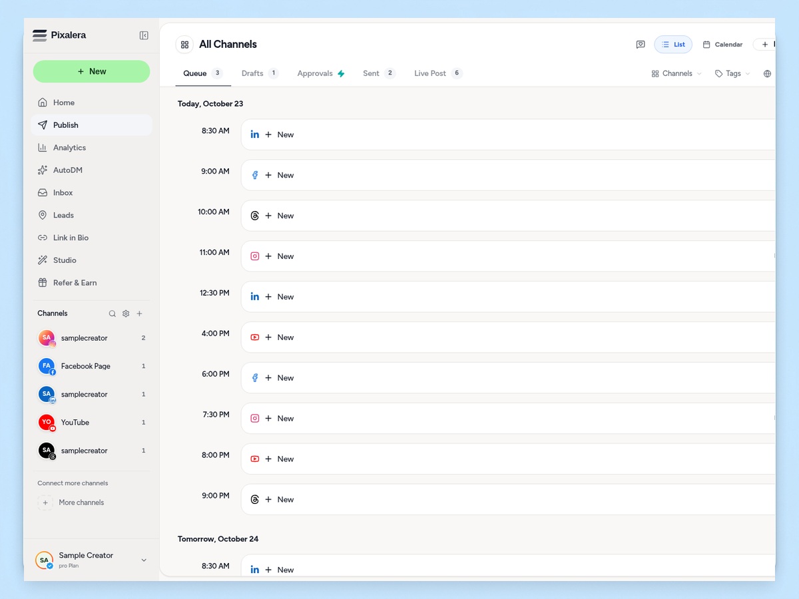Open Home in the sidebar
This screenshot has width=799, height=599.
tap(91, 102)
